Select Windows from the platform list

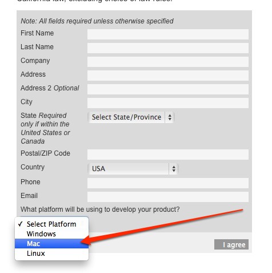coord(51,234)
